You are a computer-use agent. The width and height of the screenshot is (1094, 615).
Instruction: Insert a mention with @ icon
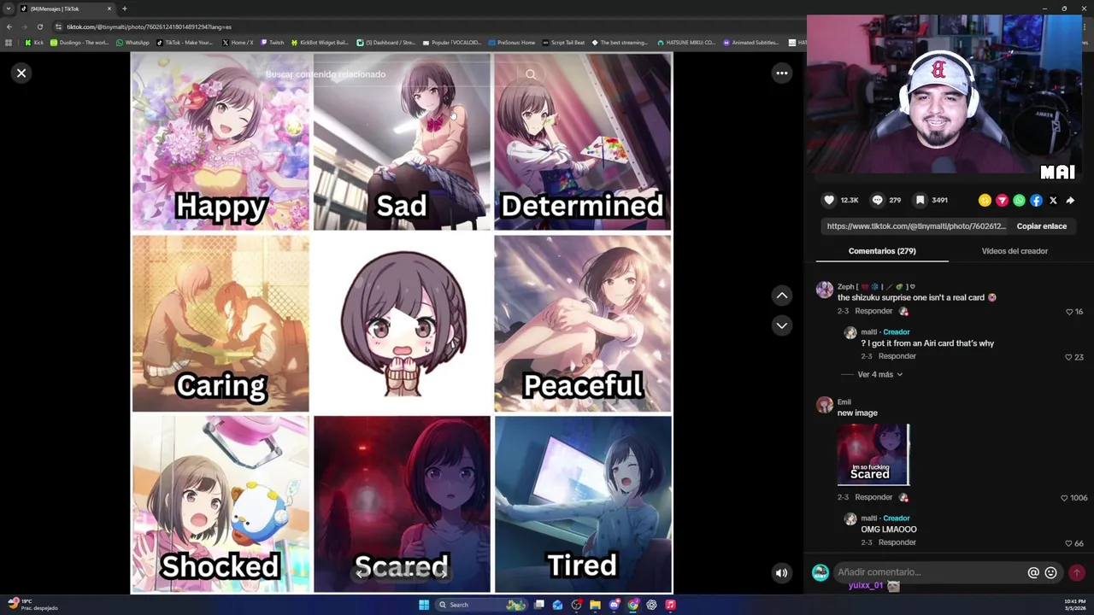pyautogui.click(x=1033, y=572)
